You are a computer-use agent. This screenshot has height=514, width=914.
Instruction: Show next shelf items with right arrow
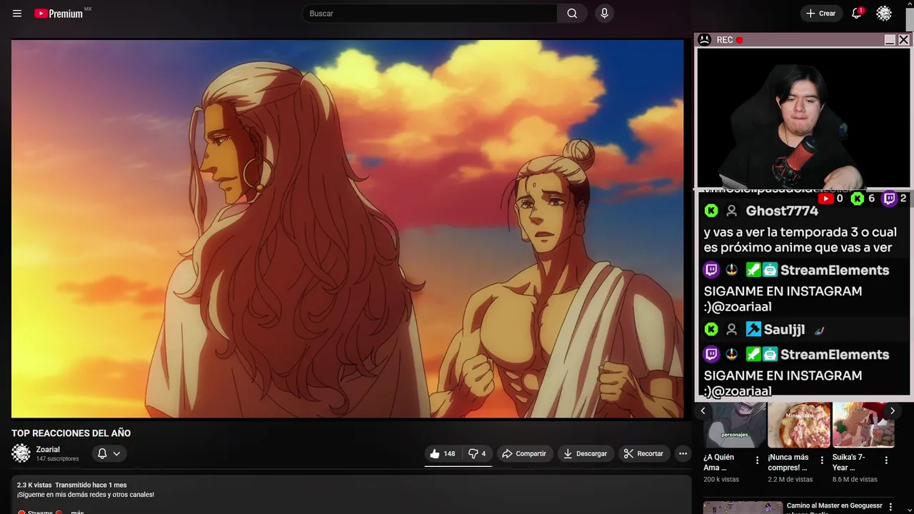point(892,410)
